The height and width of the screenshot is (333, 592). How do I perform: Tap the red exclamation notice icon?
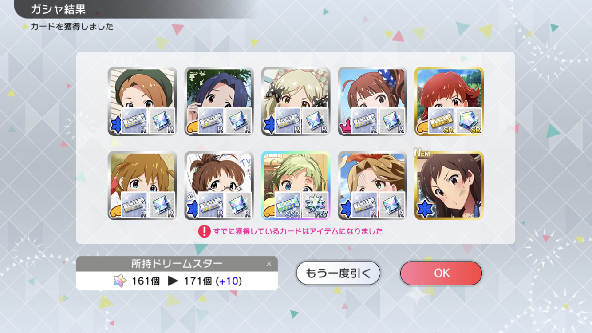[x=204, y=231]
